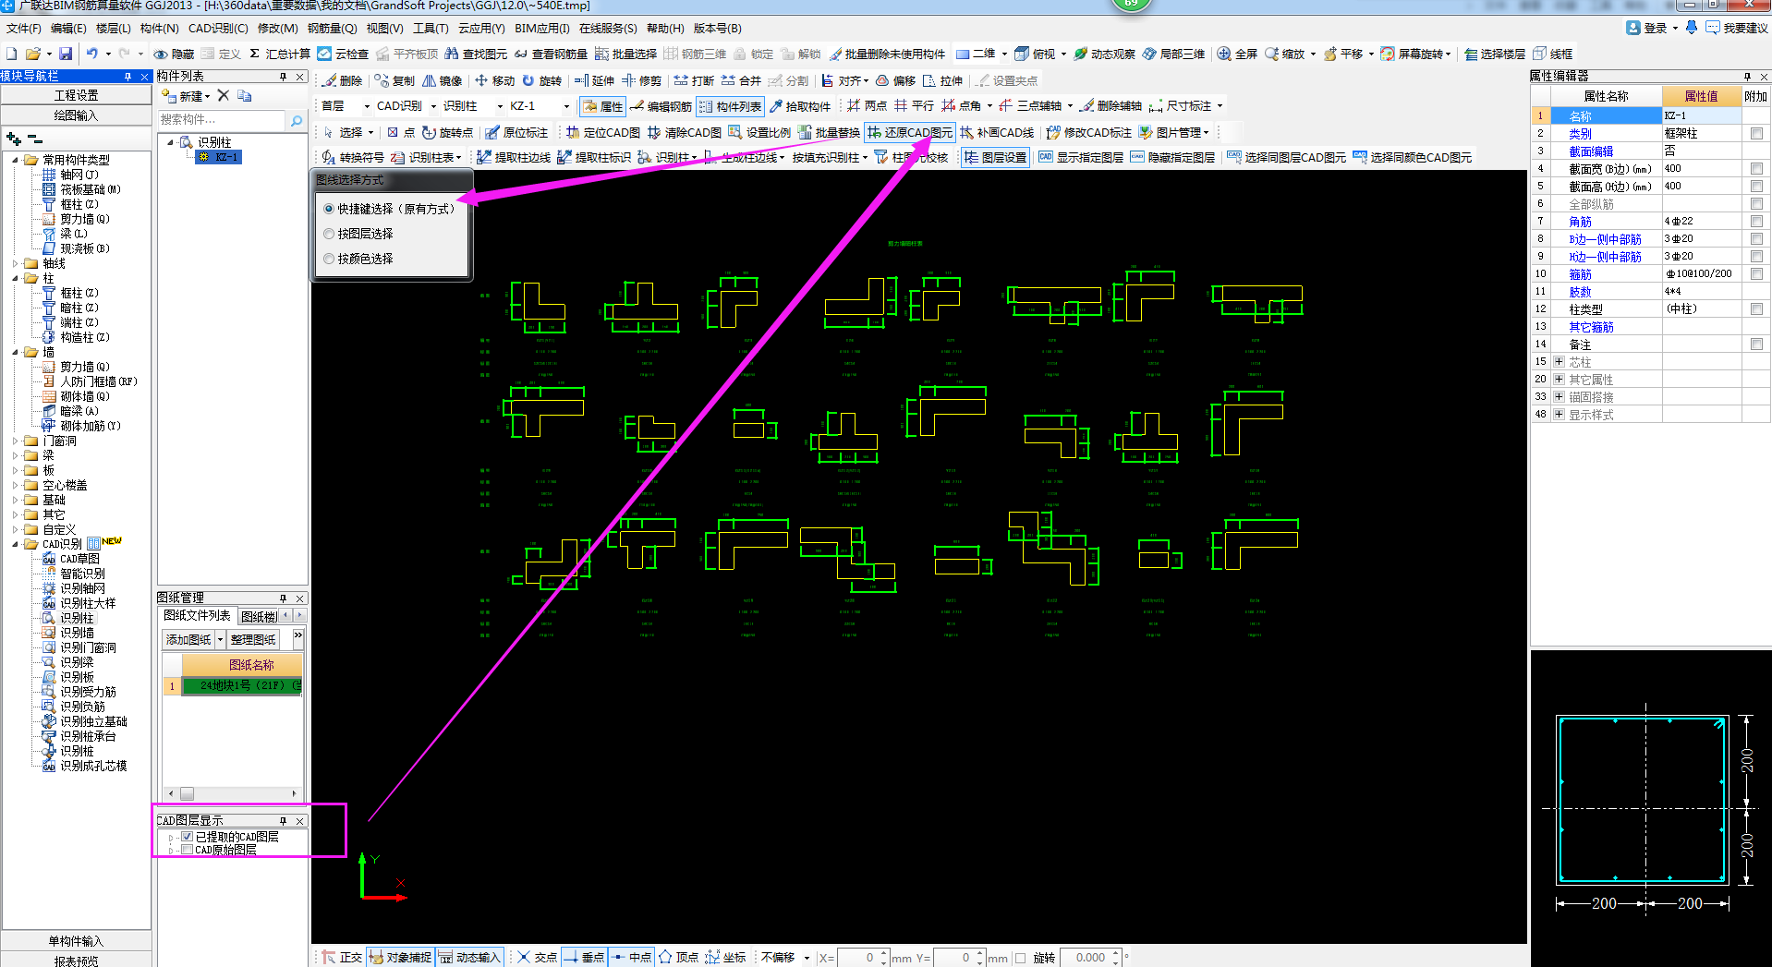Click the 登录 login button
Image resolution: width=1772 pixels, height=967 pixels.
(x=1647, y=29)
